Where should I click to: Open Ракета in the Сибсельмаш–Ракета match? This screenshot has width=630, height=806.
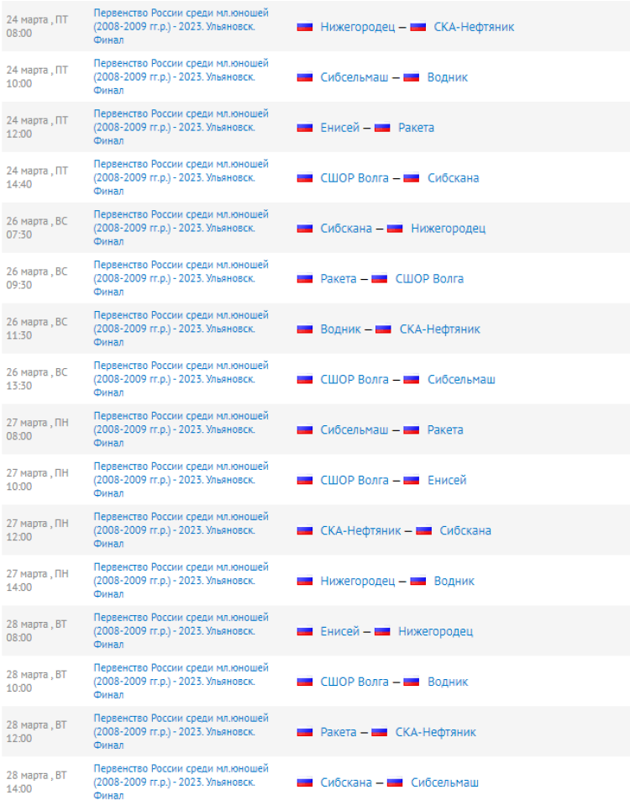[445, 430]
